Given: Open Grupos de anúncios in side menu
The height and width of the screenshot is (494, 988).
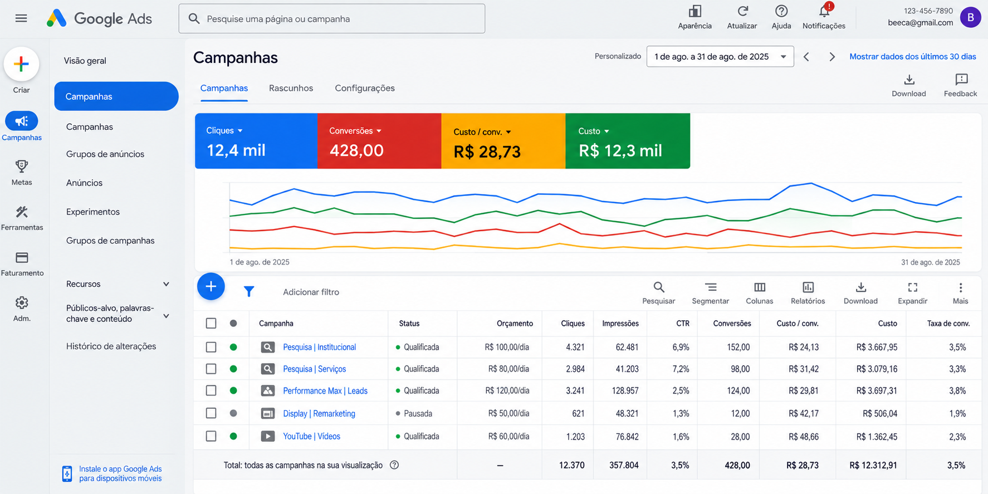Looking at the screenshot, I should point(105,154).
